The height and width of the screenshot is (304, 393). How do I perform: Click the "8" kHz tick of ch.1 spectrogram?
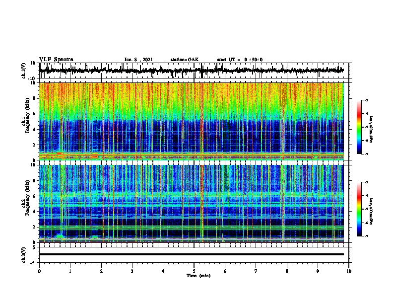pyautogui.click(x=34, y=98)
